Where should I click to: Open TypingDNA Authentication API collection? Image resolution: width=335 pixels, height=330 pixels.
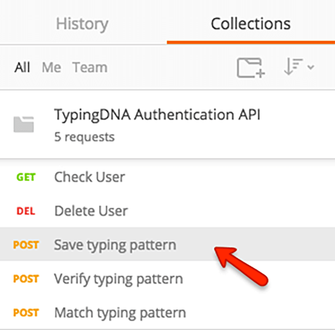157,114
